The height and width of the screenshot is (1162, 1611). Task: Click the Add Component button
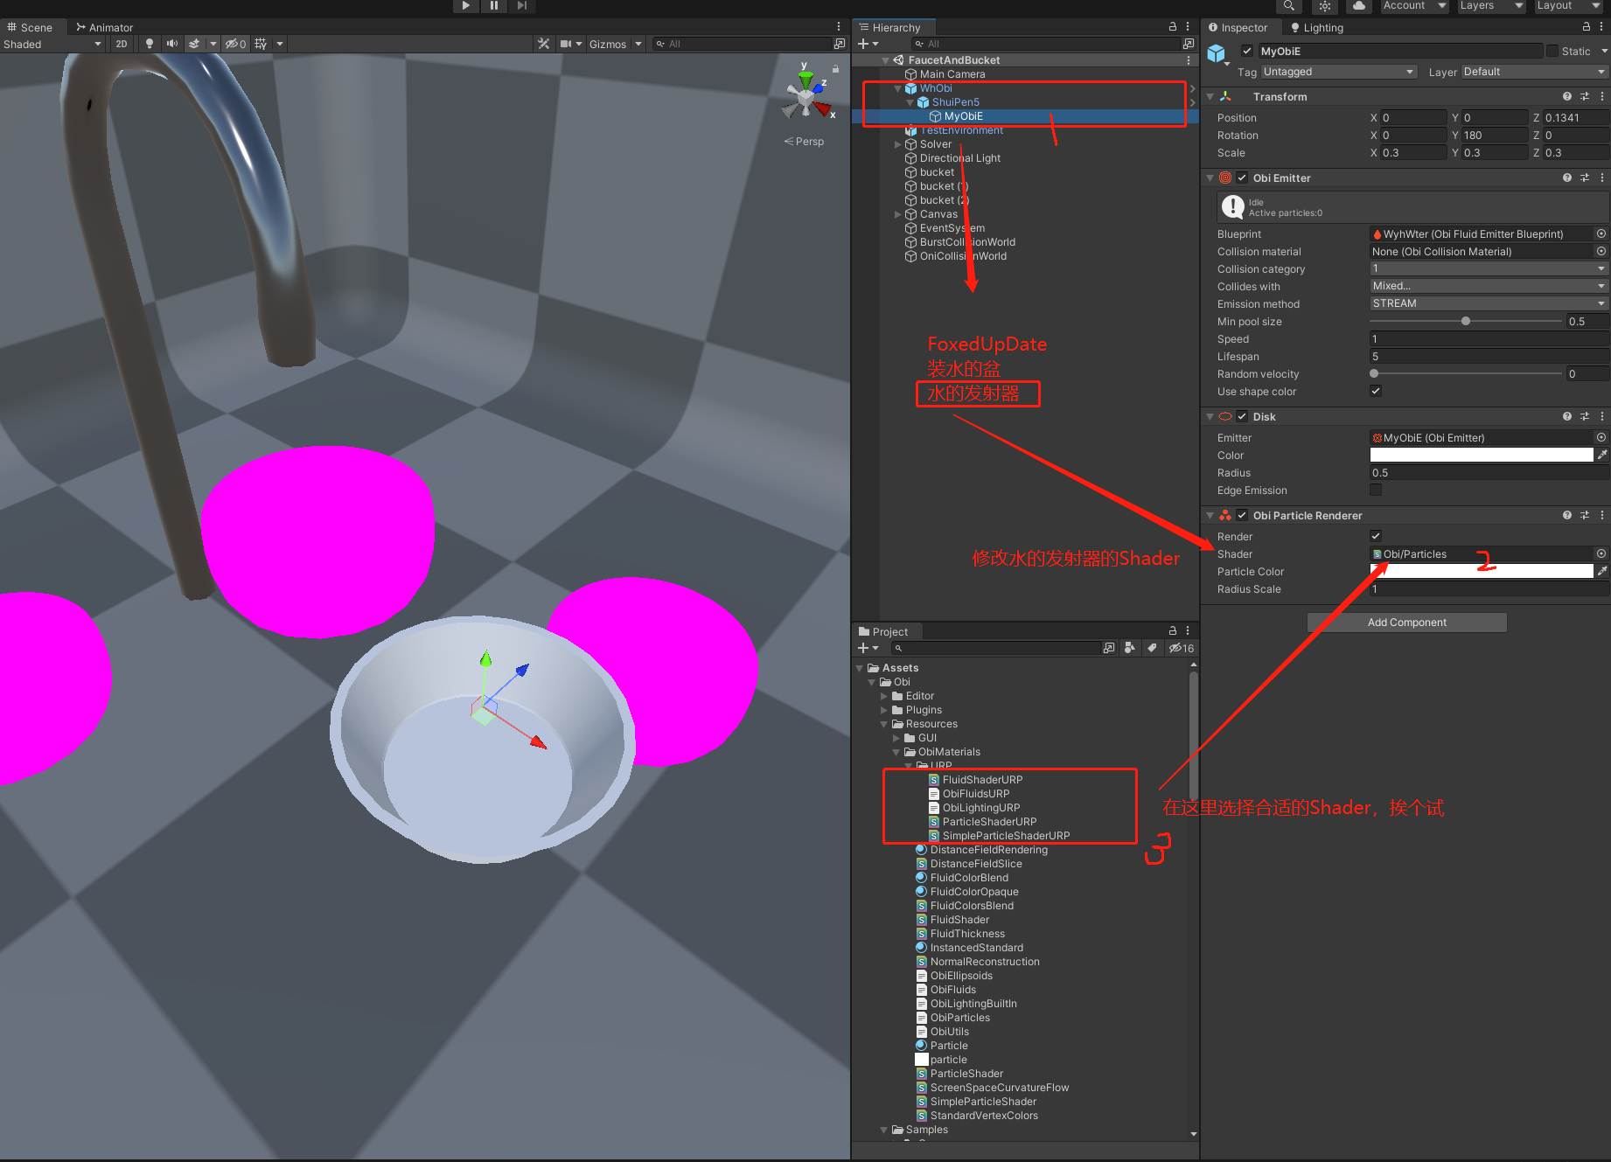(1407, 623)
